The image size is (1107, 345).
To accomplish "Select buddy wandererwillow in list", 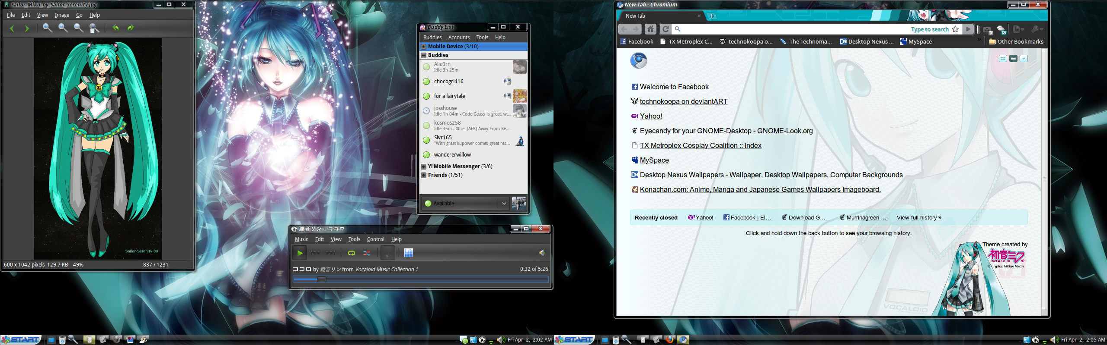I will click(474, 155).
